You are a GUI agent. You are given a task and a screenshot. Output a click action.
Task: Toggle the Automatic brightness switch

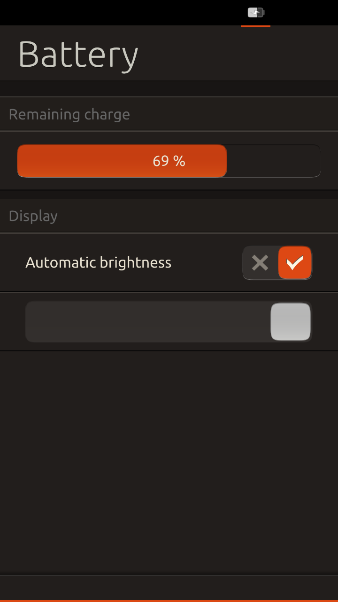[277, 262]
